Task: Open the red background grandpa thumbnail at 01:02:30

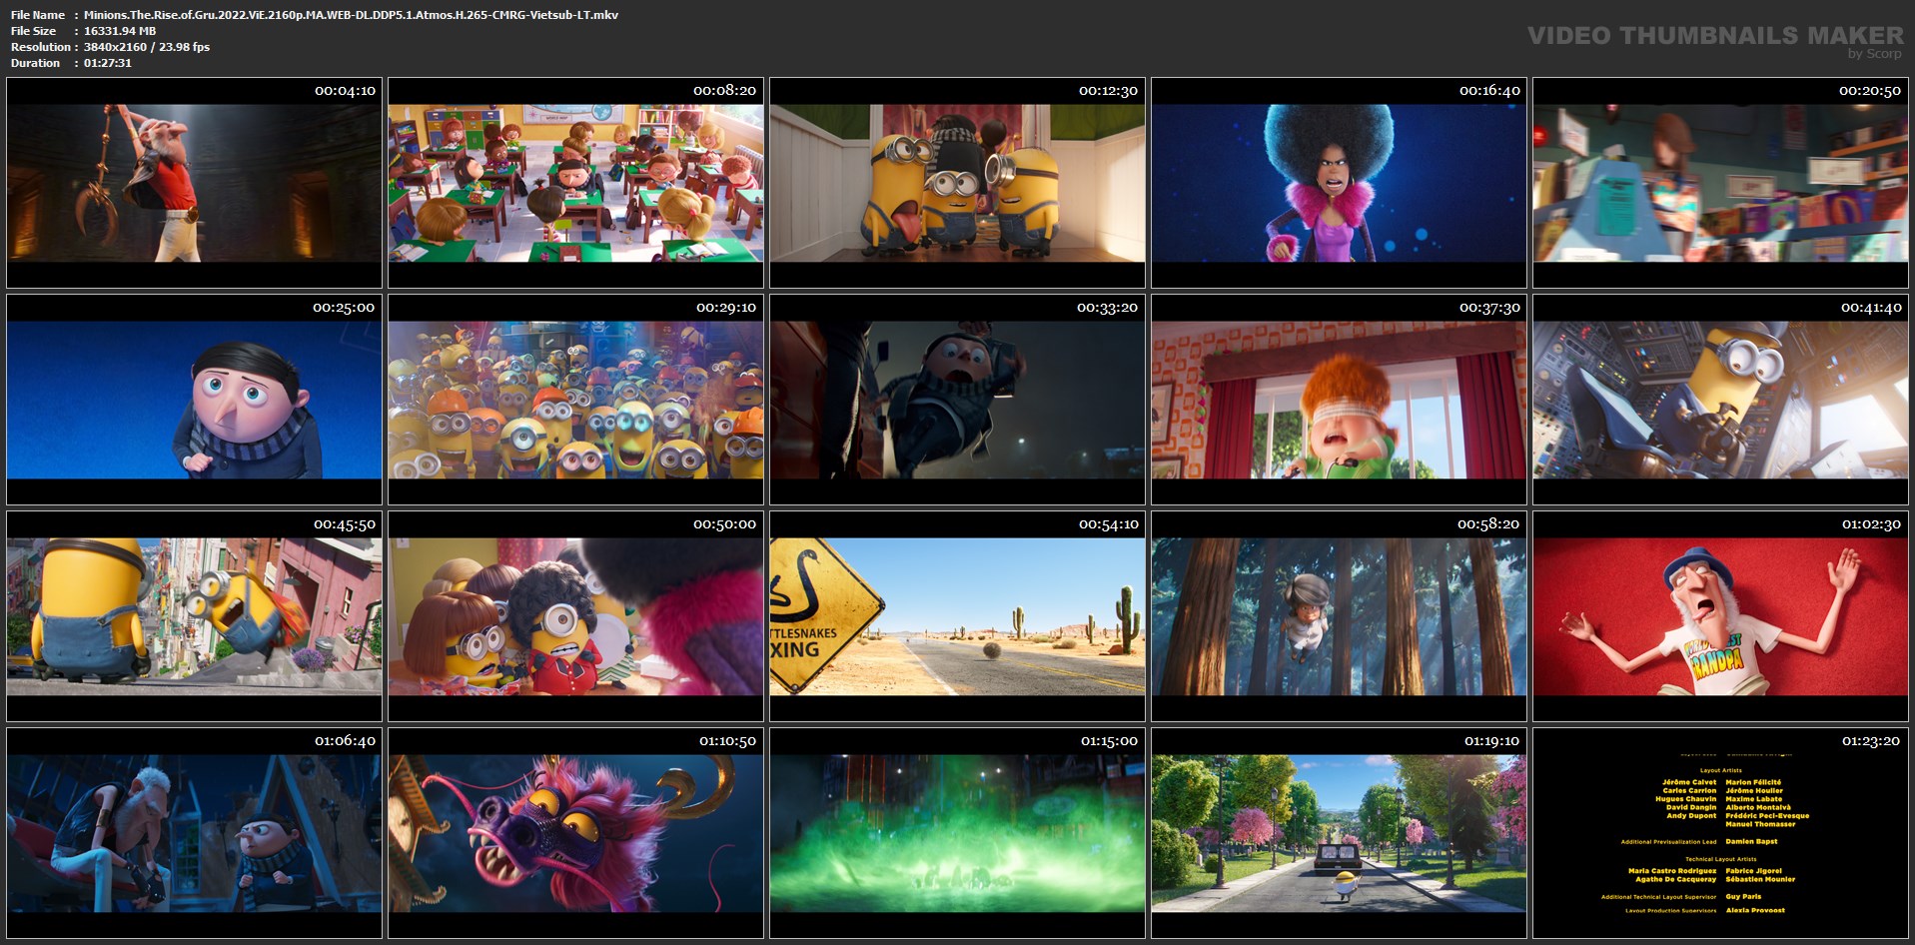Action: coord(1720,616)
